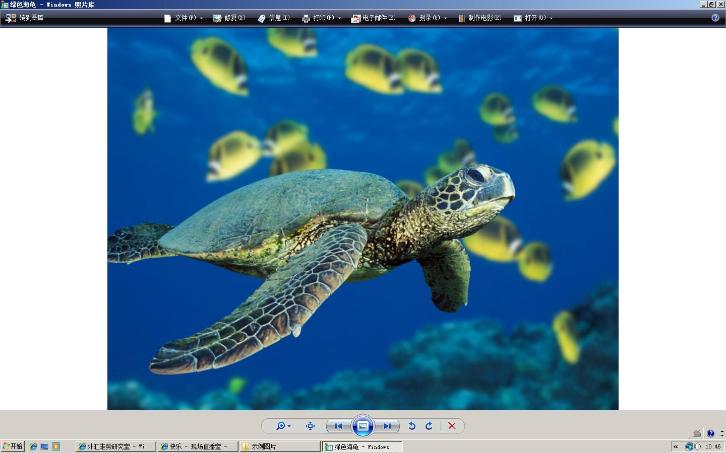Rotate the photo clockwise

point(429,426)
